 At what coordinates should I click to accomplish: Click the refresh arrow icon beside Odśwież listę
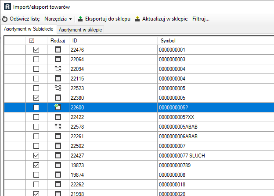5,19
